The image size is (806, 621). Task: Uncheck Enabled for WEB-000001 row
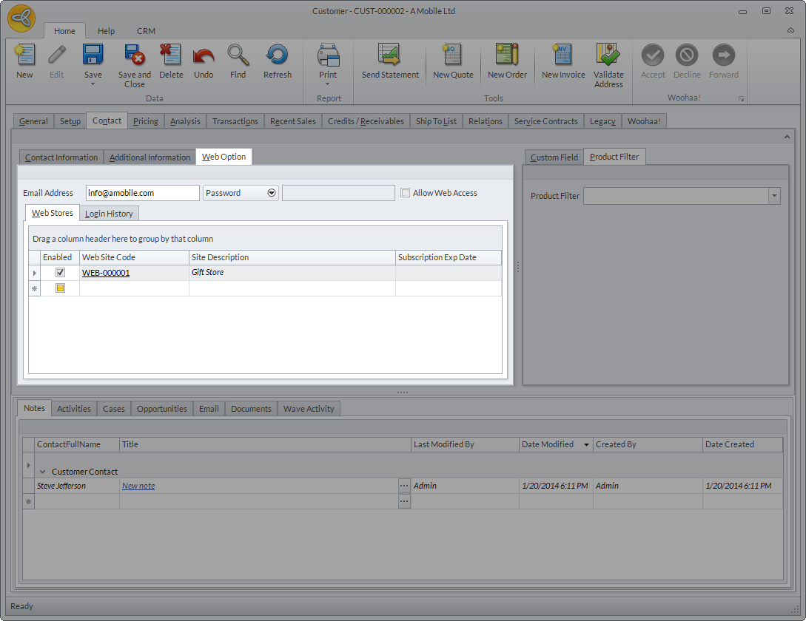(60, 273)
